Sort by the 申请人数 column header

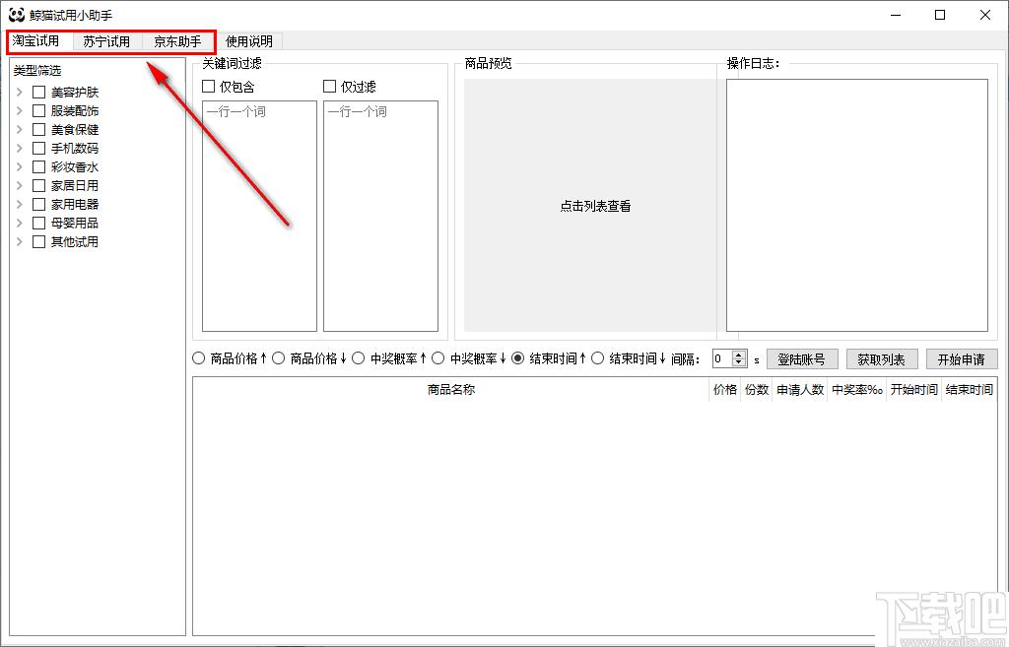(x=800, y=389)
